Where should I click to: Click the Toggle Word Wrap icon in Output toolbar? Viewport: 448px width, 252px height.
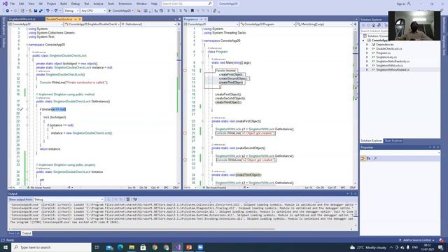tap(135, 199)
